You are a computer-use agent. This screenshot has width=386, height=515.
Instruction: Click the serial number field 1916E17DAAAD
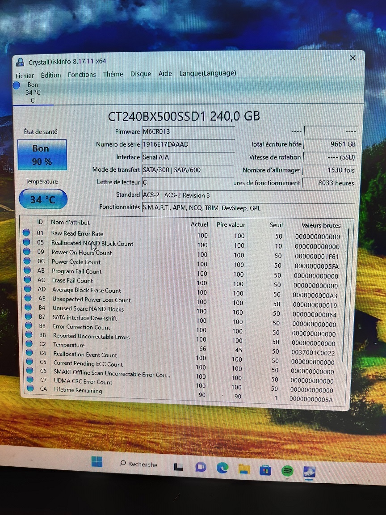188,144
